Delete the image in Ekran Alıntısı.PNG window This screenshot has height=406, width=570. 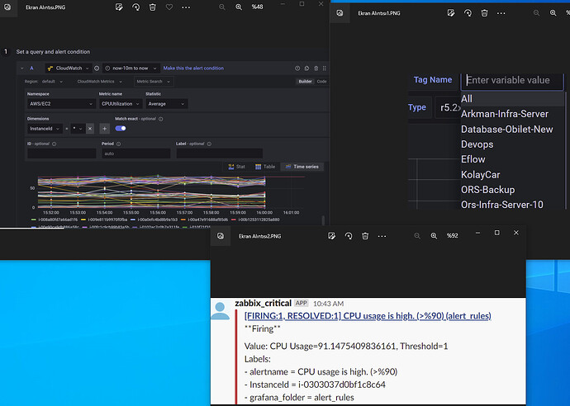(x=153, y=7)
